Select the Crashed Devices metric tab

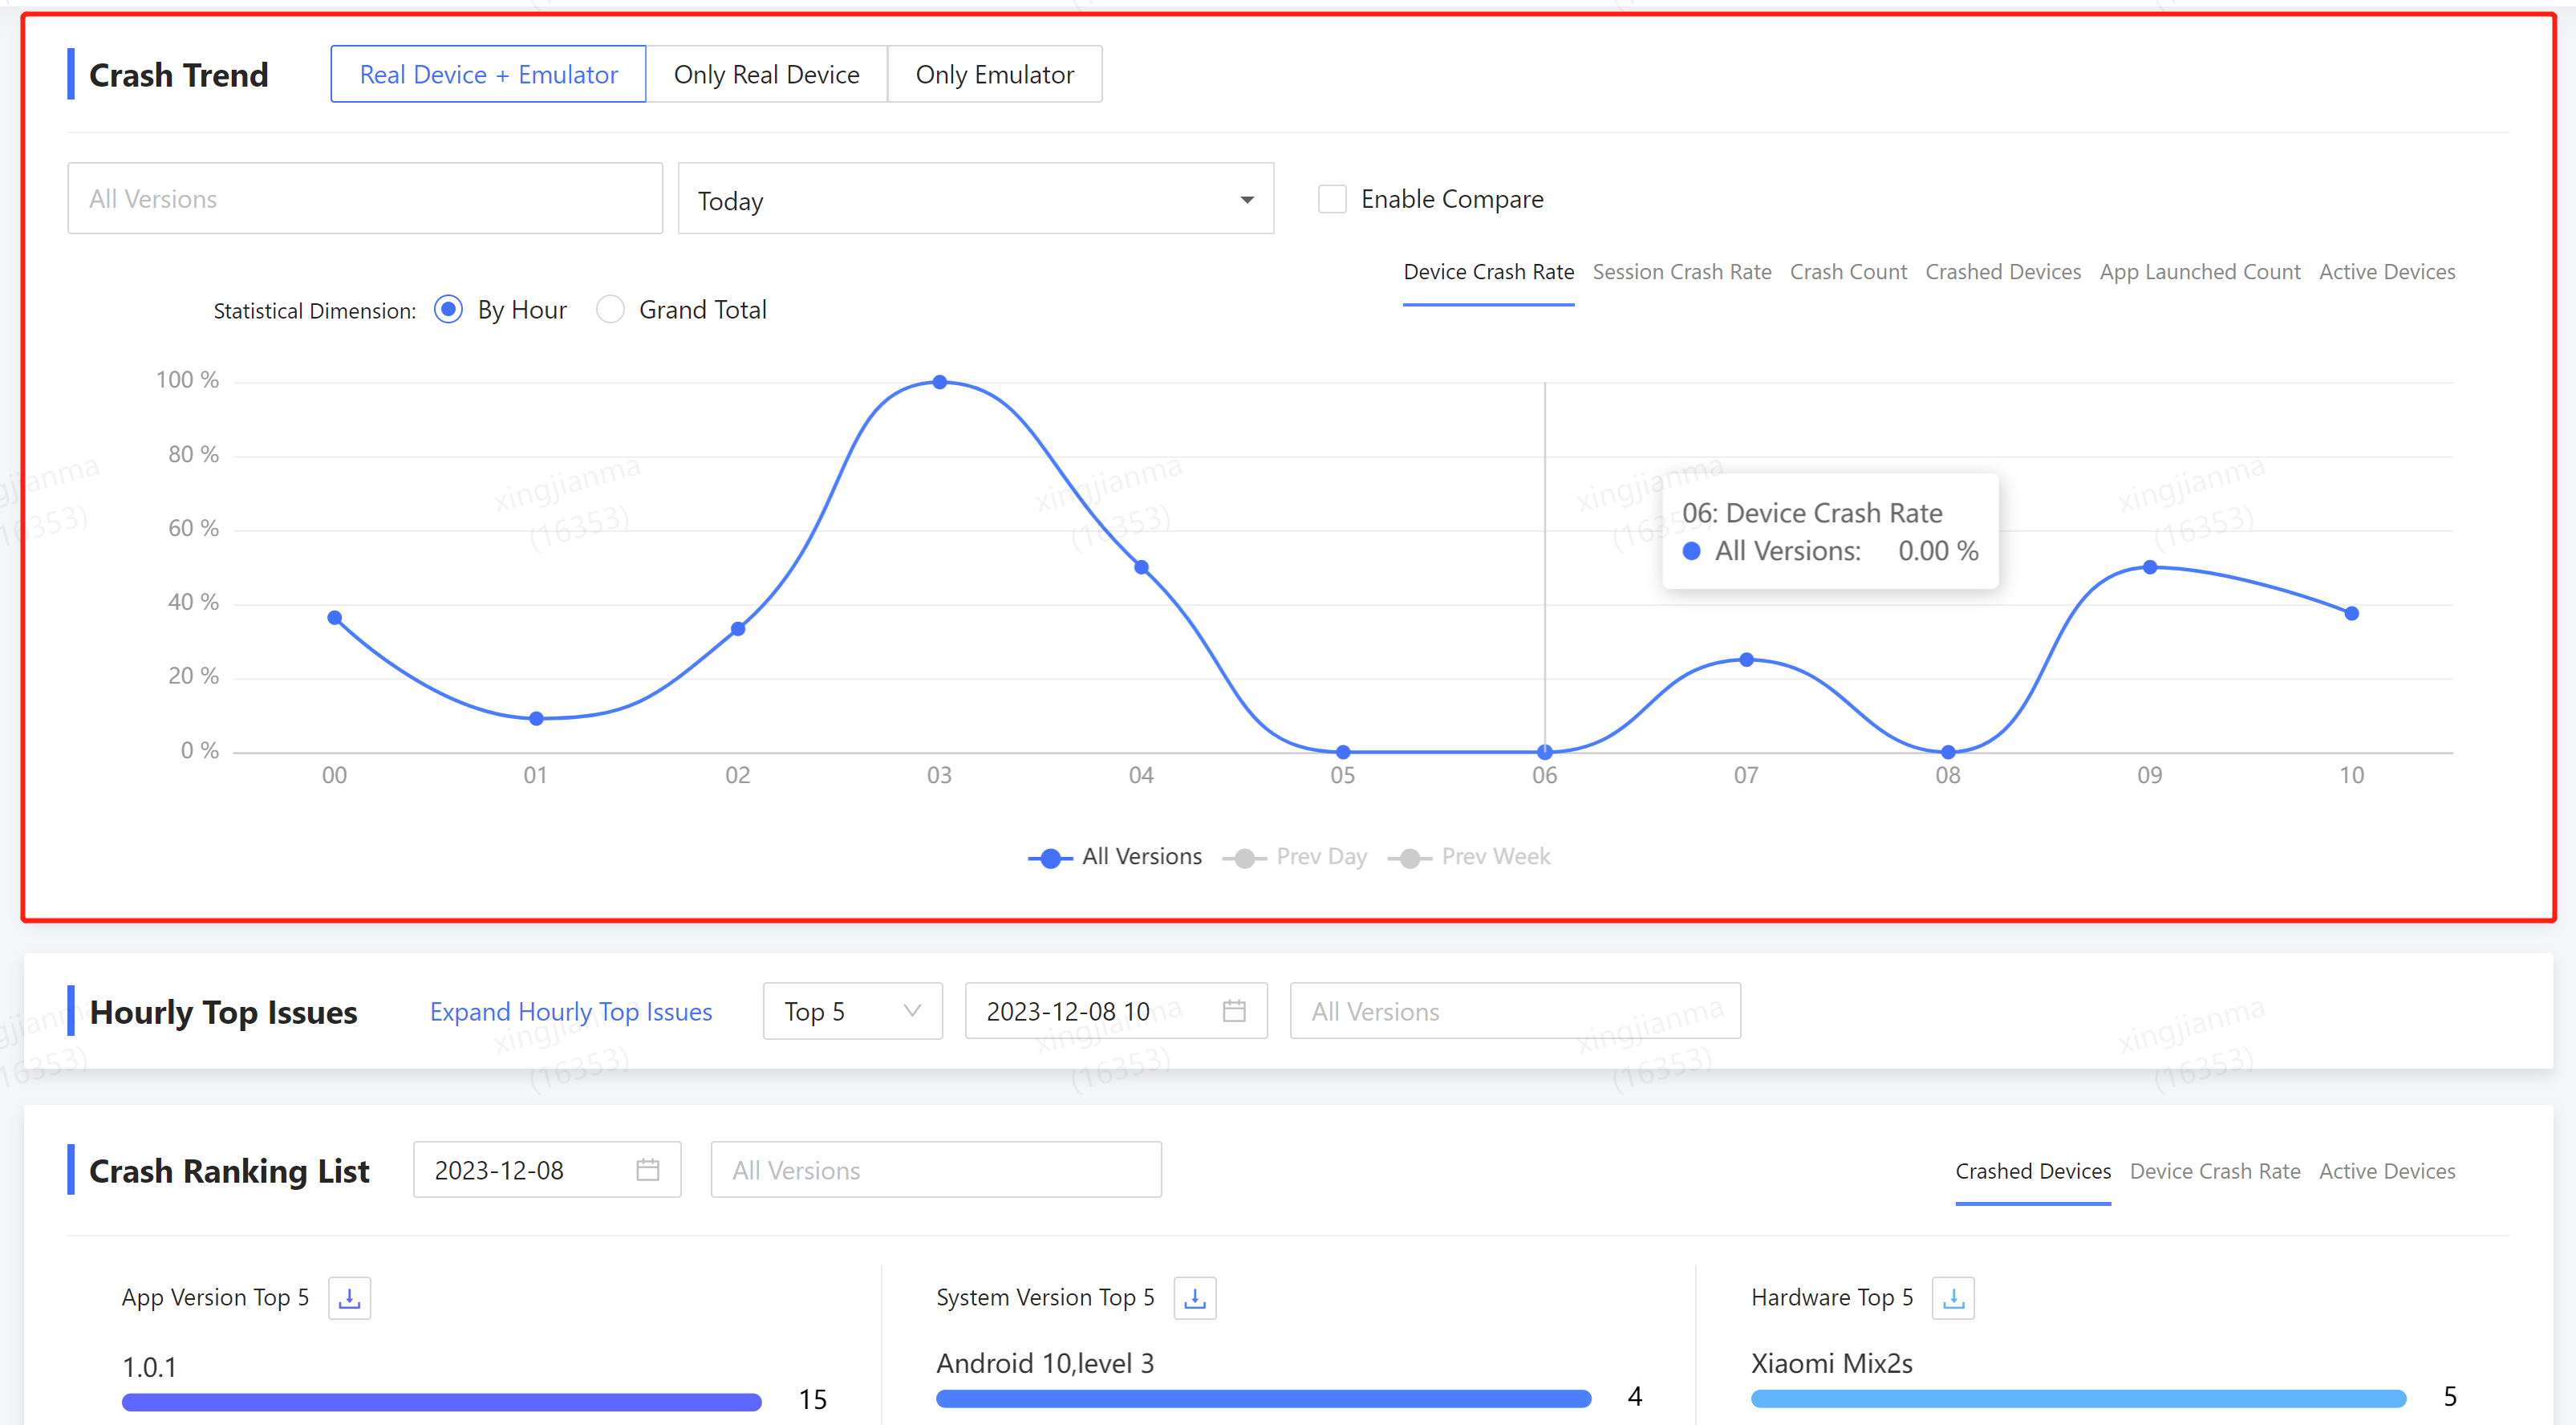2001,270
